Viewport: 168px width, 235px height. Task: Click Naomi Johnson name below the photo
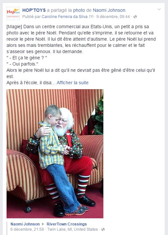click(x=25, y=224)
